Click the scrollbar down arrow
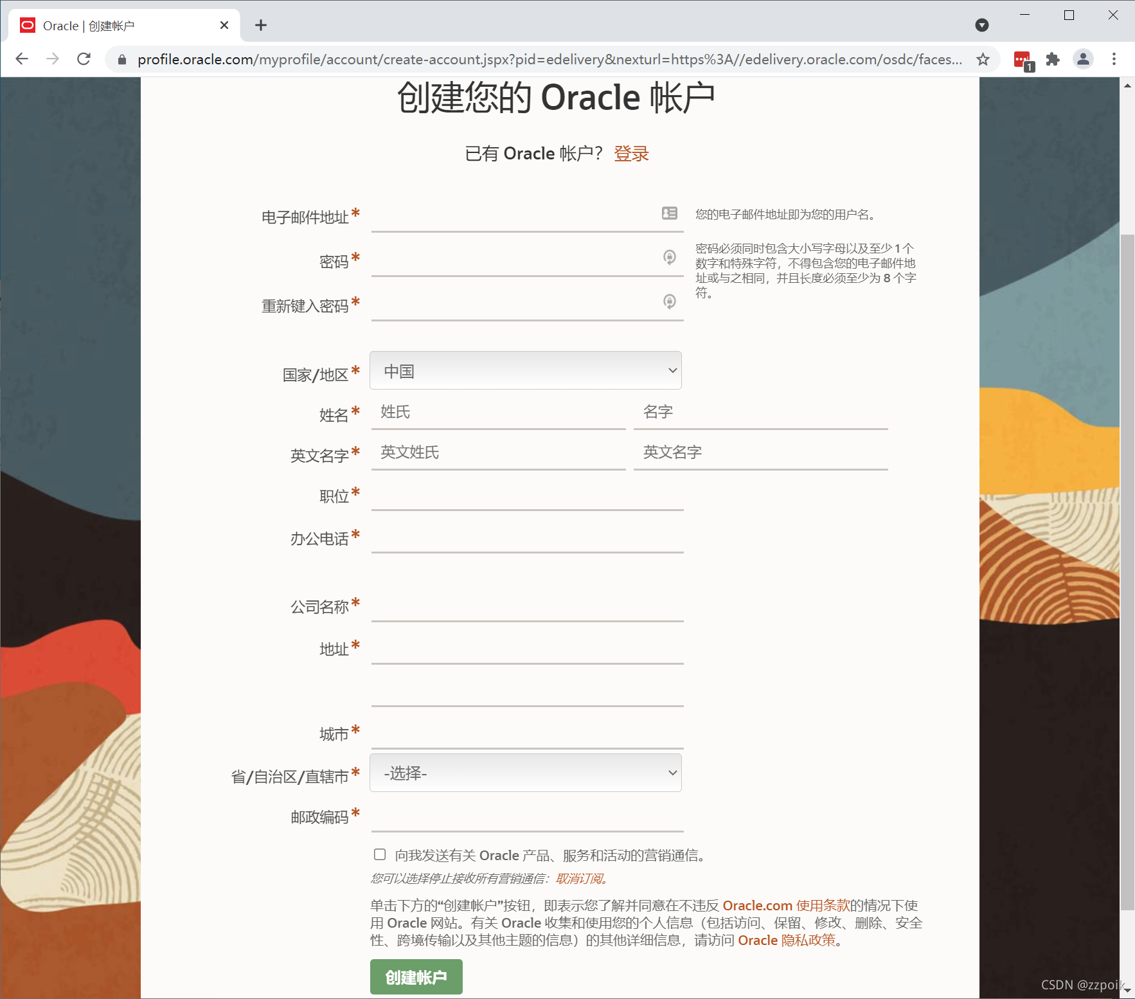Screen dimensions: 1135x999 [1127, 991]
